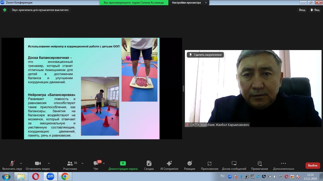Leave the meeting with Выйти
Image resolution: width=323 pixels, height=181 pixels.
tap(313, 165)
